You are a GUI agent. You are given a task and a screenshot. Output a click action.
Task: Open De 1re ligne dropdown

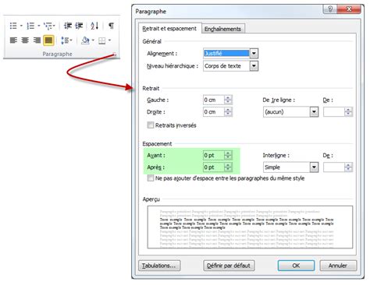tap(314, 112)
